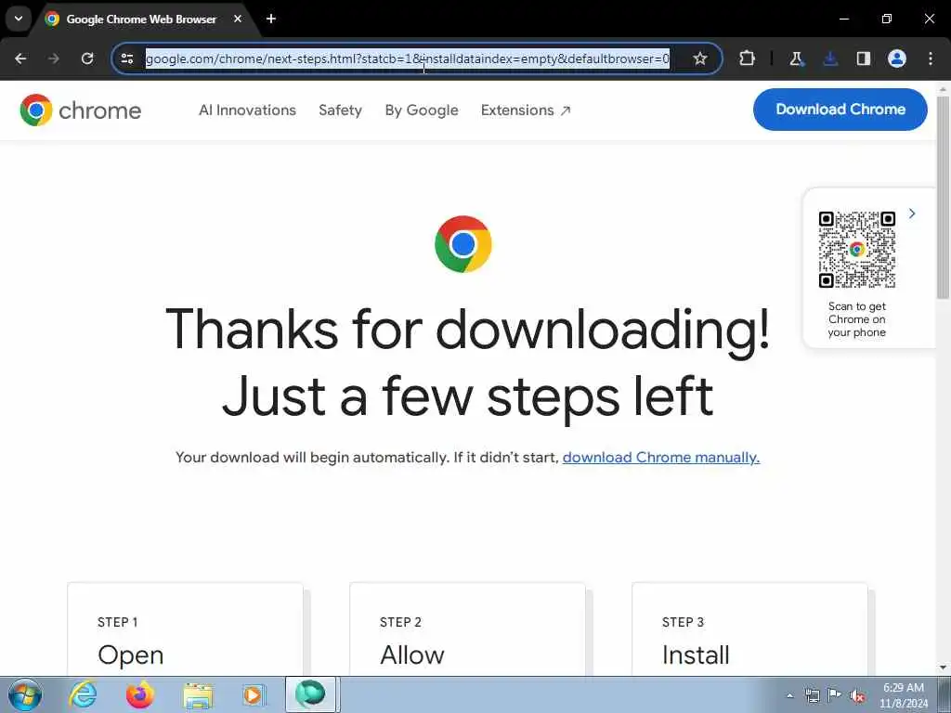Click the download Chrome manually link
This screenshot has width=951, height=713.
pyautogui.click(x=661, y=457)
